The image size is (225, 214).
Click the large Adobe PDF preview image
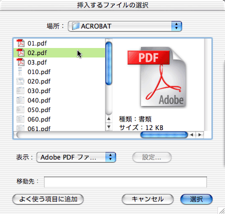pos(157,77)
